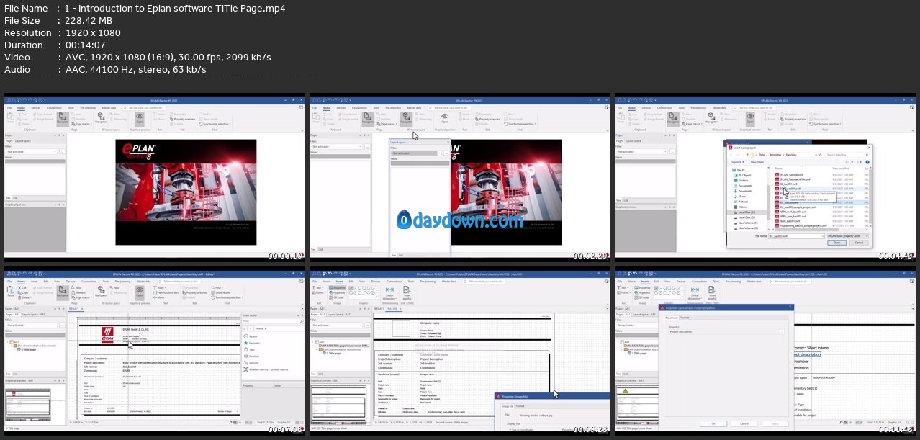Open Documents folder in file dialog sidebar
Image resolution: width=920 pixels, height=440 pixels.
point(743,186)
